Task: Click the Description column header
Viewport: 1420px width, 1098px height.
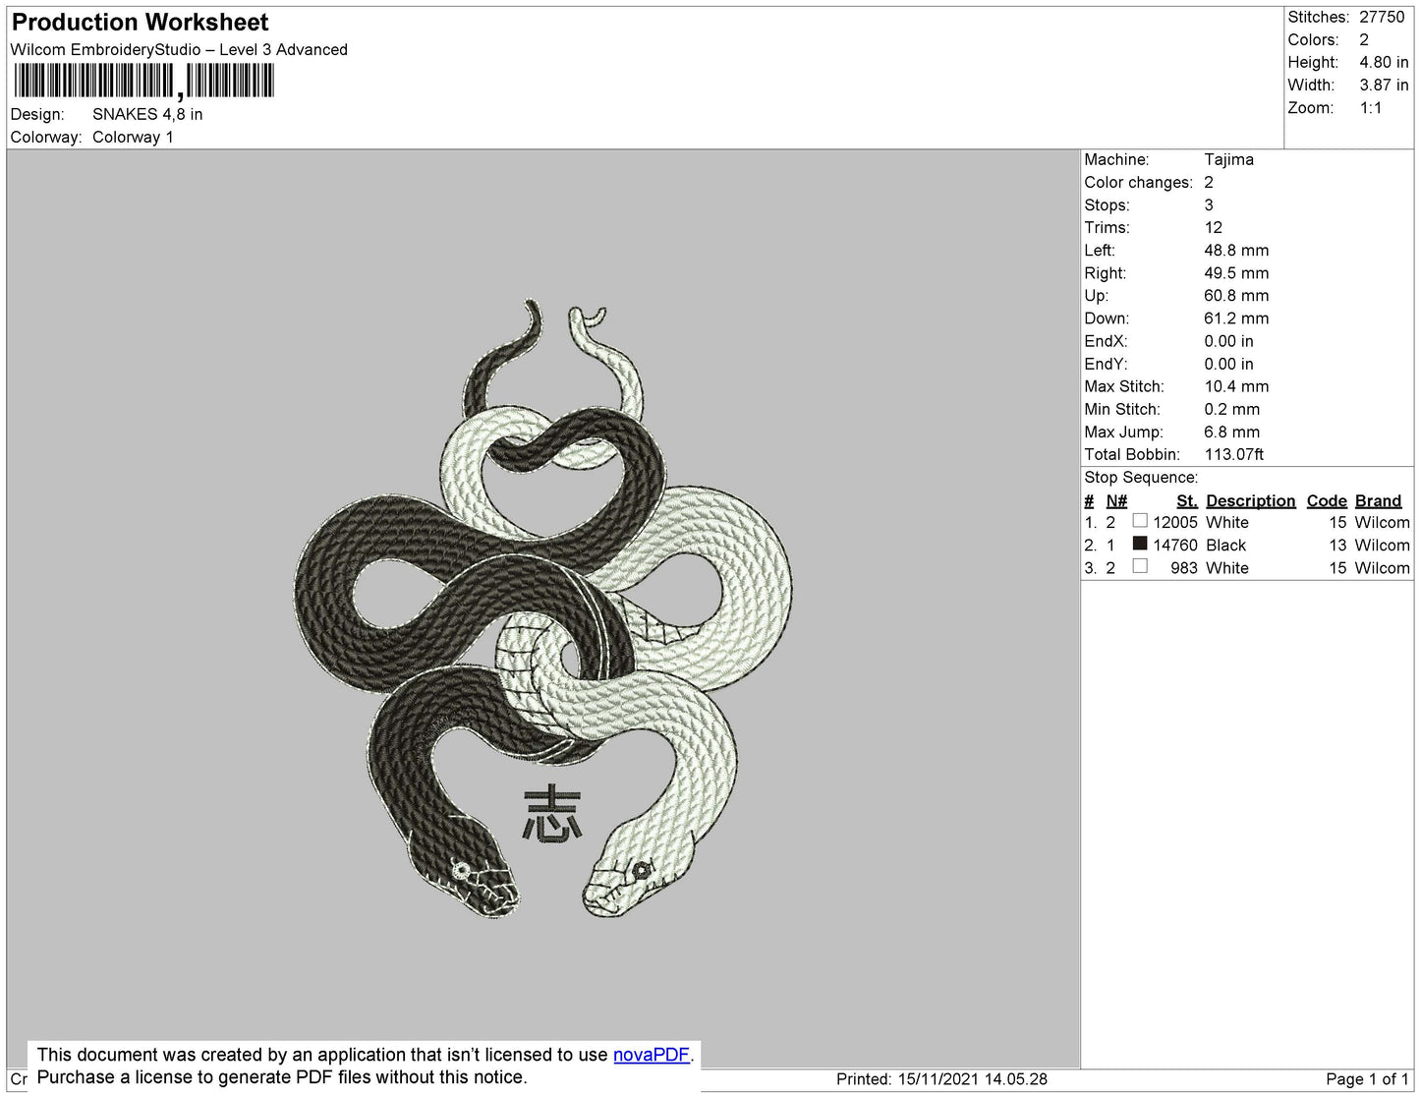Action: [1250, 500]
